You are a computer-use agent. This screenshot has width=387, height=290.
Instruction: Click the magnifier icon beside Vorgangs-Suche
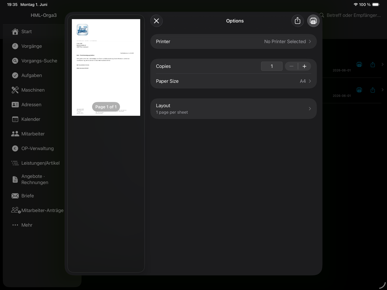tap(15, 61)
